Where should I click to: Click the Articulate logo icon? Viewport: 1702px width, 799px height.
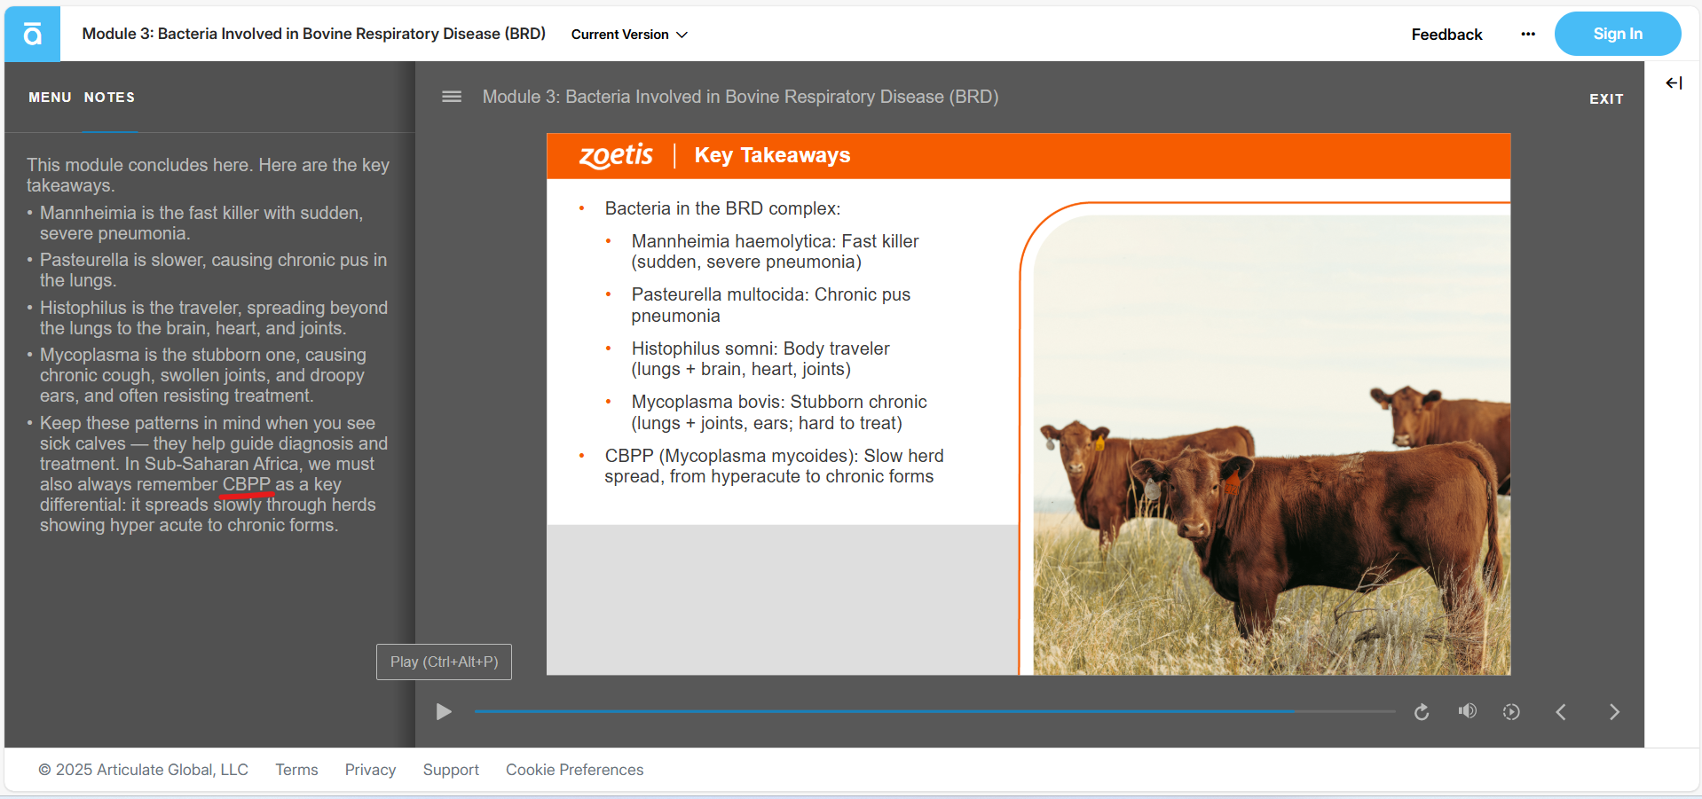pos(33,35)
